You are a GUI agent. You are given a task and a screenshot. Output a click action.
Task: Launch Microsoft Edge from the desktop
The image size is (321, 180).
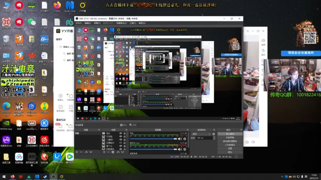[6, 109]
